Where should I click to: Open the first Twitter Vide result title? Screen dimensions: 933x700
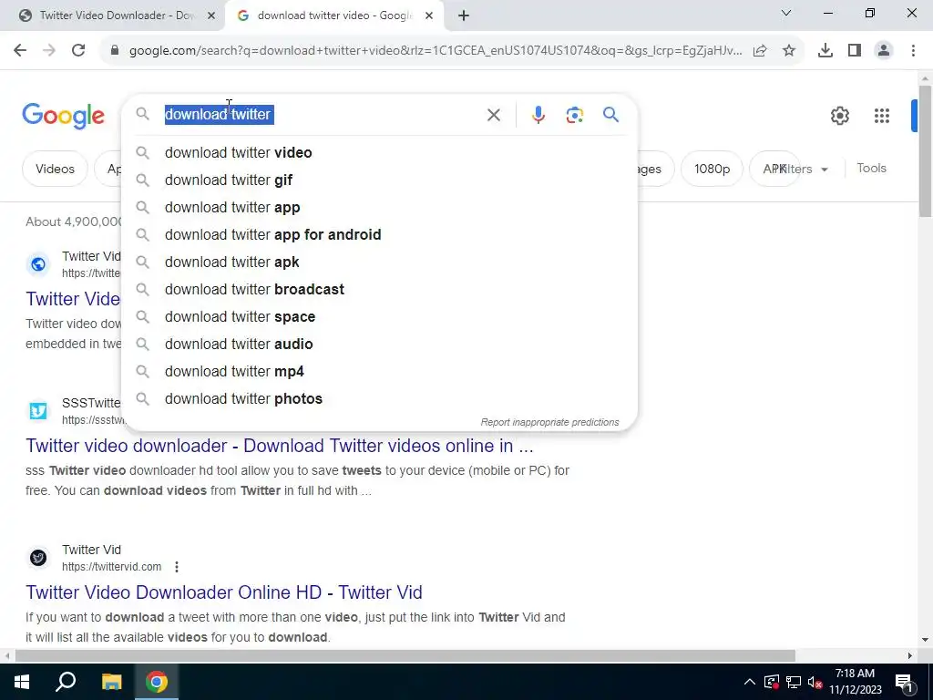(73, 299)
